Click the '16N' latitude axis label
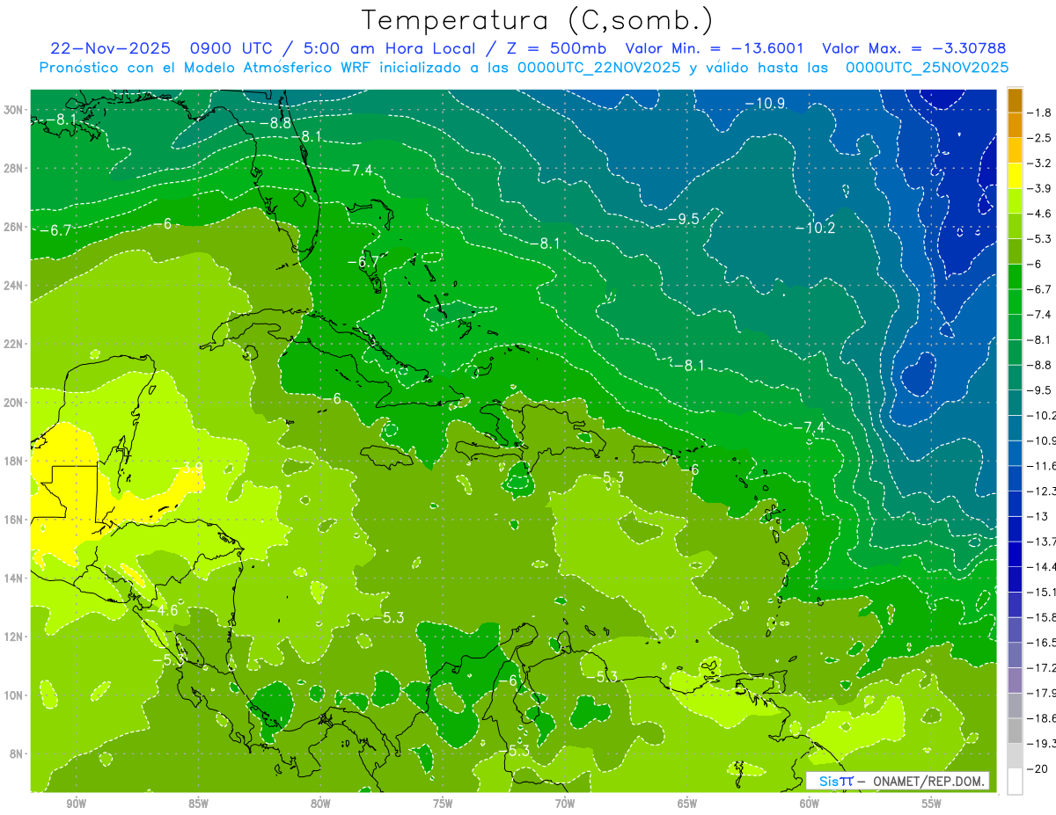The height and width of the screenshot is (815, 1056). 14,520
